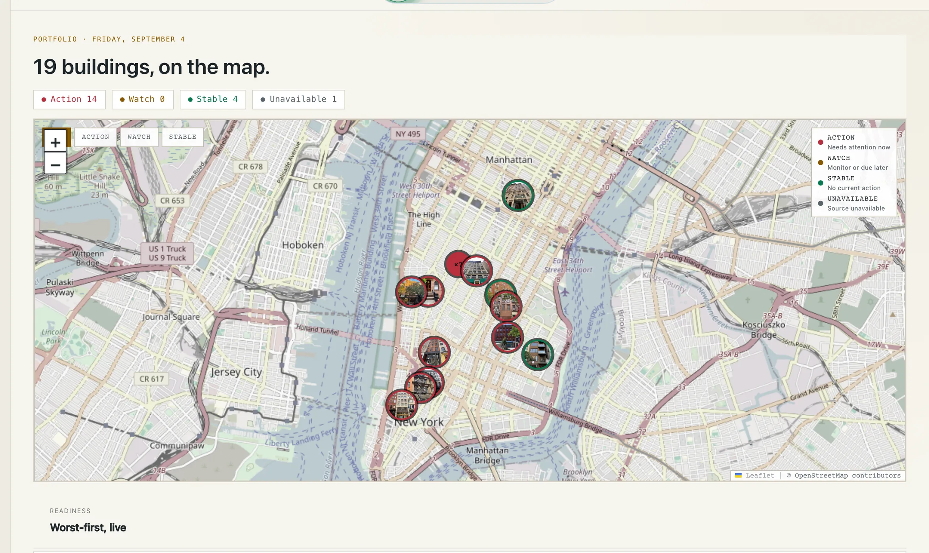The width and height of the screenshot is (929, 553).
Task: Click the '19 buildings, on the map.' heading
Action: coord(151,67)
